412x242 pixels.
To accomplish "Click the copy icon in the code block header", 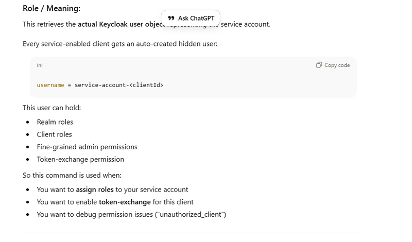I will click(319, 65).
